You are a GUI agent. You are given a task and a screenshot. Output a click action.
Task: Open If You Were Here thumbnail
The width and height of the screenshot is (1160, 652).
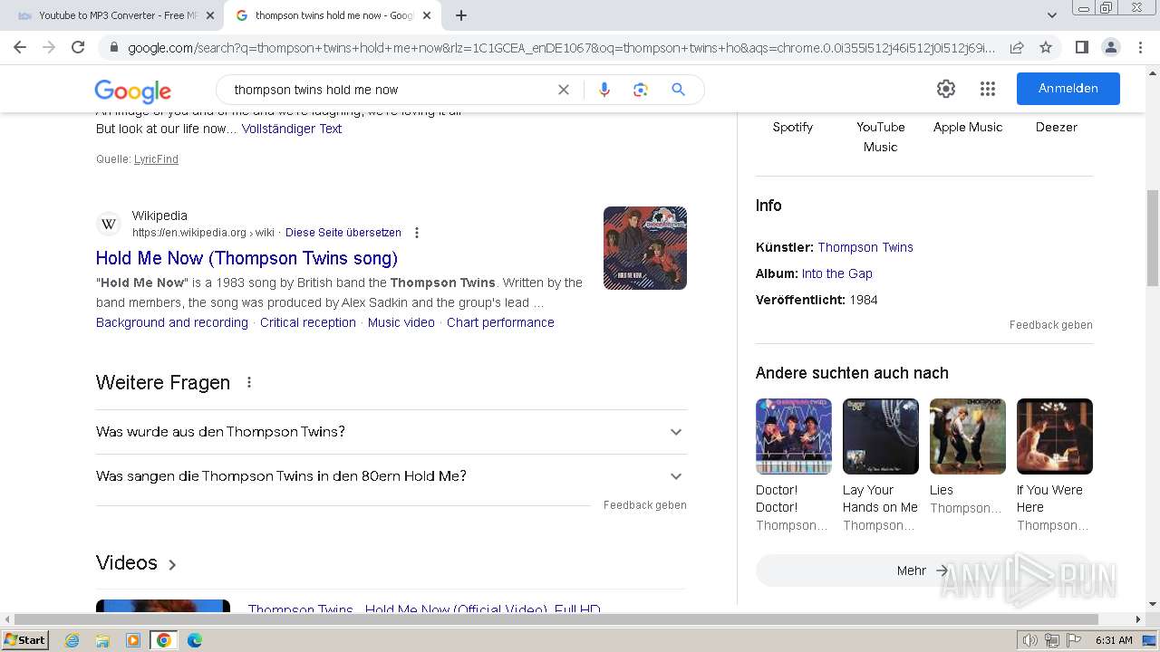(1055, 436)
